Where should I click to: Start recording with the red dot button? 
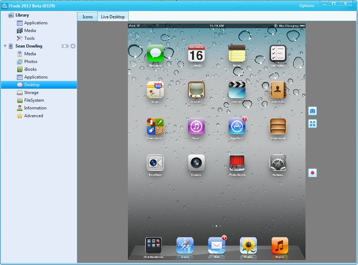coord(312,173)
